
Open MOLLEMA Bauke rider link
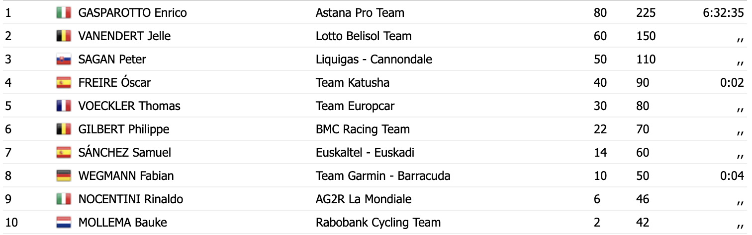coord(123,223)
